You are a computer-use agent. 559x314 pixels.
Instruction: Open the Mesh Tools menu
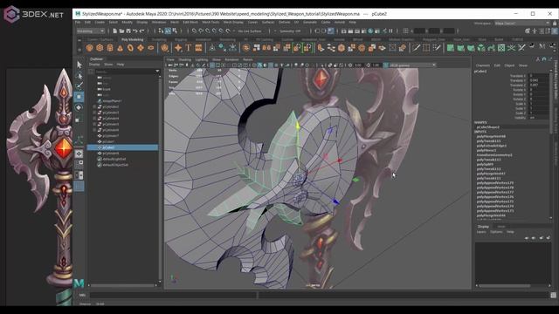(210, 22)
